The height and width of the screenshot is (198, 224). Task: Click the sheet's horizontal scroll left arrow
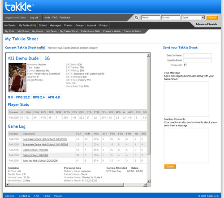coord(7,185)
